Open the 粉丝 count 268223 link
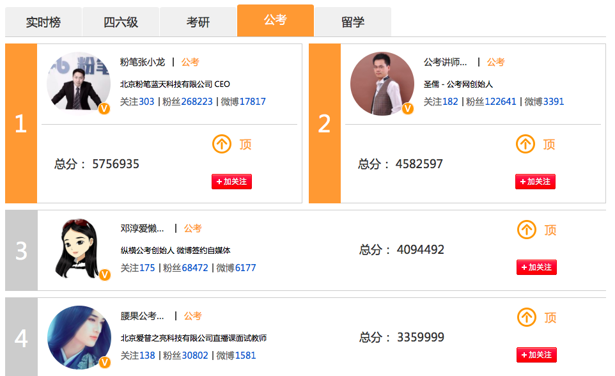 [197, 102]
